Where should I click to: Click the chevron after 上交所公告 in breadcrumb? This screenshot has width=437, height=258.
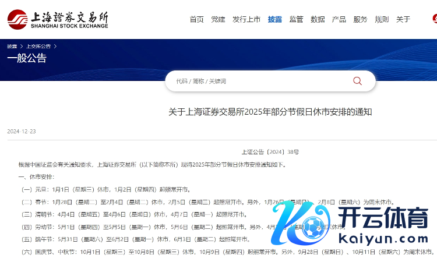point(55,46)
